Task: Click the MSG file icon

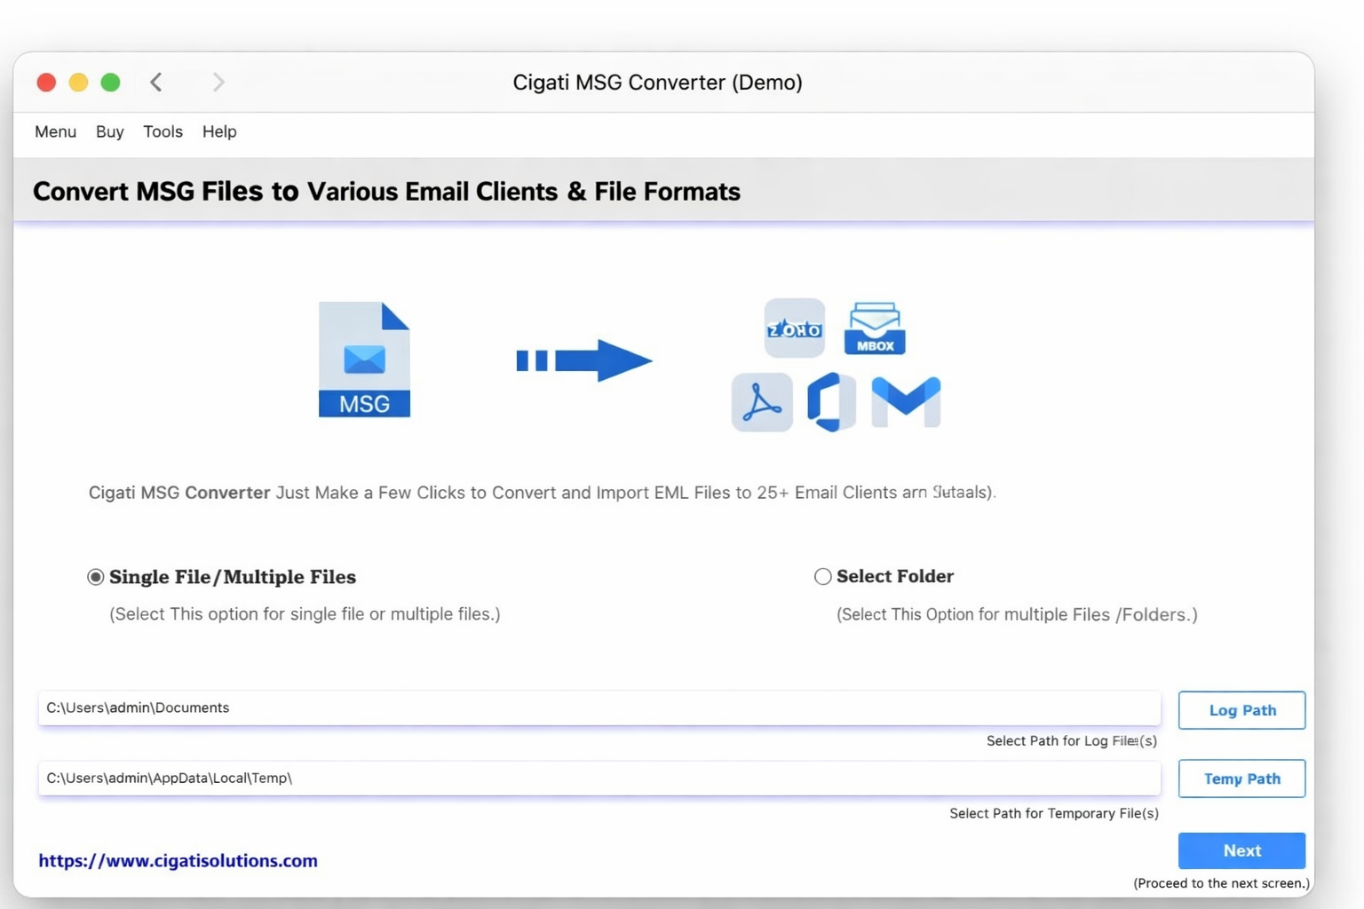Action: [x=364, y=360]
